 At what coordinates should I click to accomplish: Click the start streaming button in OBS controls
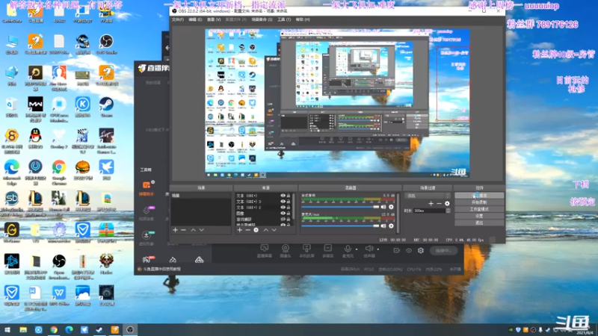(479, 196)
